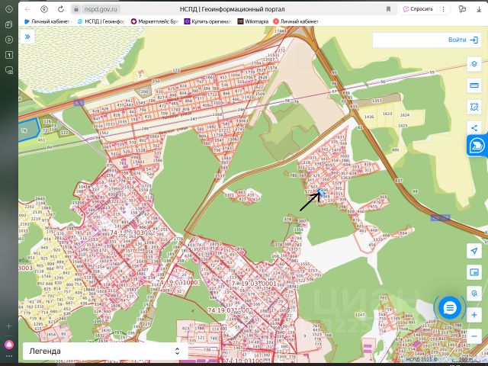Image resolution: width=488 pixels, height=366 pixels.
Task: Select the measurement ruler tool
Action: (474, 85)
